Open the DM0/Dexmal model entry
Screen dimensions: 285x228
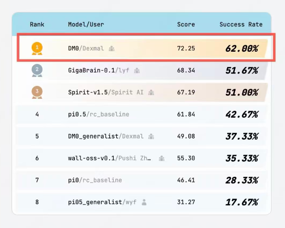point(86,48)
